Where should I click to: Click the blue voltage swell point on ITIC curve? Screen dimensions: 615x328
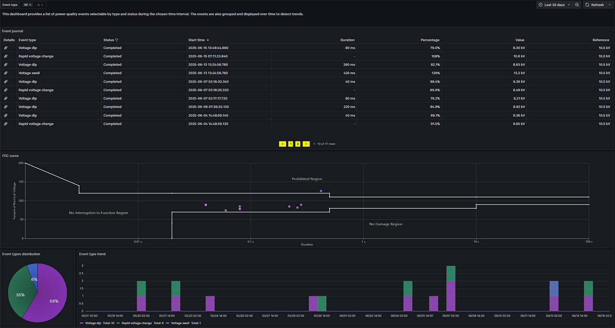coord(321,191)
